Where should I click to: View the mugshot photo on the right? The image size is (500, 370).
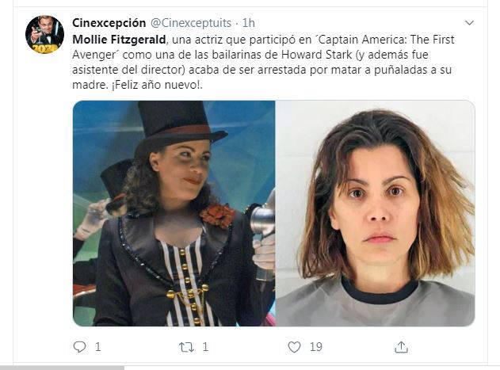pyautogui.click(x=376, y=213)
